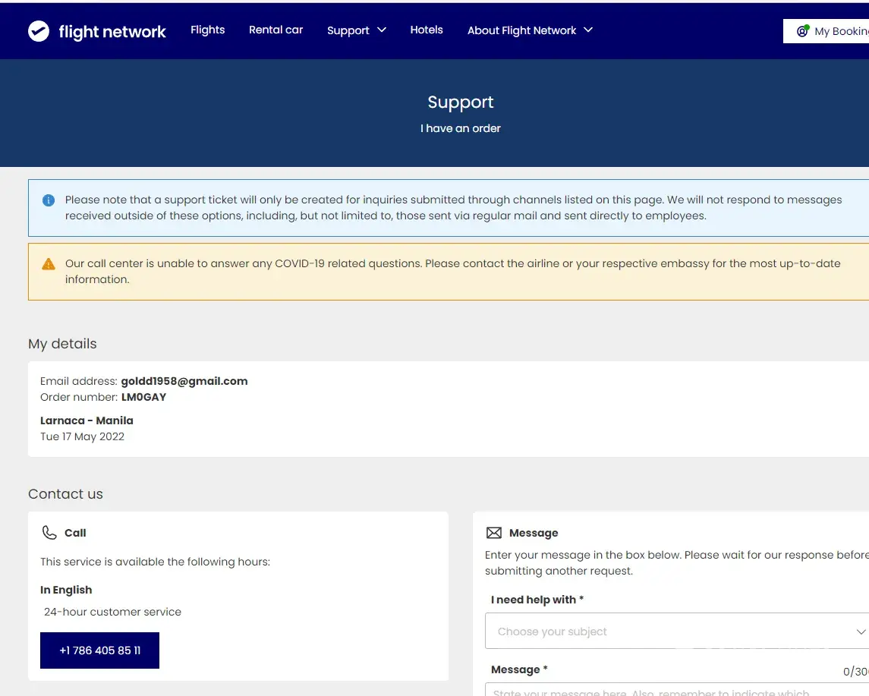Expand the Support menu chevron arrow
The image size is (869, 696).
(x=382, y=30)
